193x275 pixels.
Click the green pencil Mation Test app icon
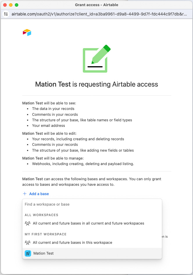[x=96, y=59]
